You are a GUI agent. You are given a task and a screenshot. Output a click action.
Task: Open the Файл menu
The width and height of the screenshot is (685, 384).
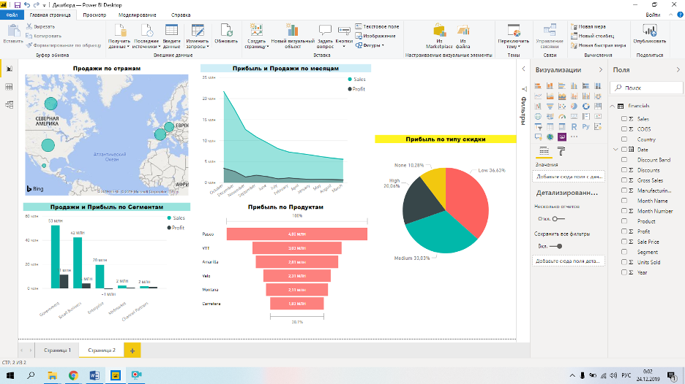click(12, 15)
